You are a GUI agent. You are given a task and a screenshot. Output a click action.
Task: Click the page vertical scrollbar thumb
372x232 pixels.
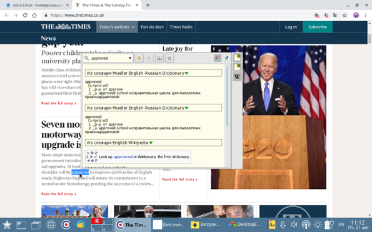[x=369, y=39]
